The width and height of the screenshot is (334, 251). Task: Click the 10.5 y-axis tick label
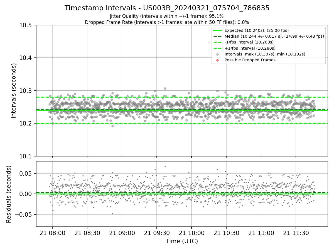26,25
